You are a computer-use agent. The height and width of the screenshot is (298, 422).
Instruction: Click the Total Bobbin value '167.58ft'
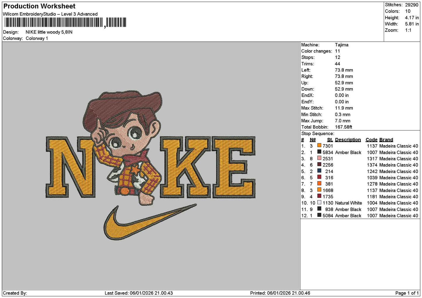point(344,127)
